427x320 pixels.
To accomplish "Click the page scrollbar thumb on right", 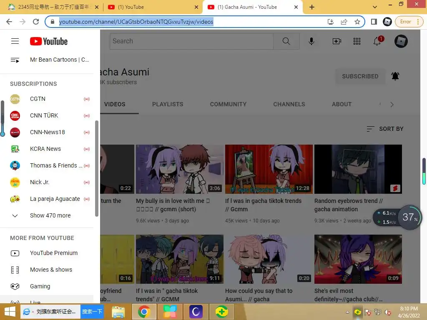I will point(424,171).
